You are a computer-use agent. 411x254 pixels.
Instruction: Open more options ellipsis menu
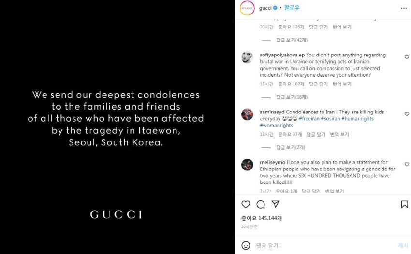coord(404,8)
